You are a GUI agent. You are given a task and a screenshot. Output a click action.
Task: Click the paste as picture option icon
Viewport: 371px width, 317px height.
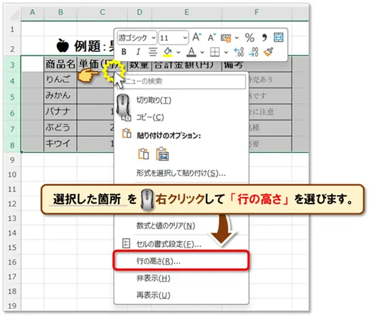(x=162, y=154)
